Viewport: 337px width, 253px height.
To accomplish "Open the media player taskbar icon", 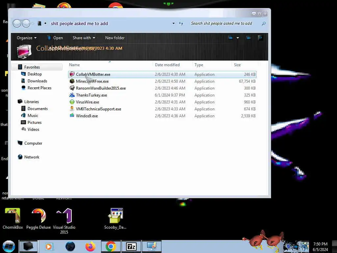I will pyautogui.click(x=49, y=246).
